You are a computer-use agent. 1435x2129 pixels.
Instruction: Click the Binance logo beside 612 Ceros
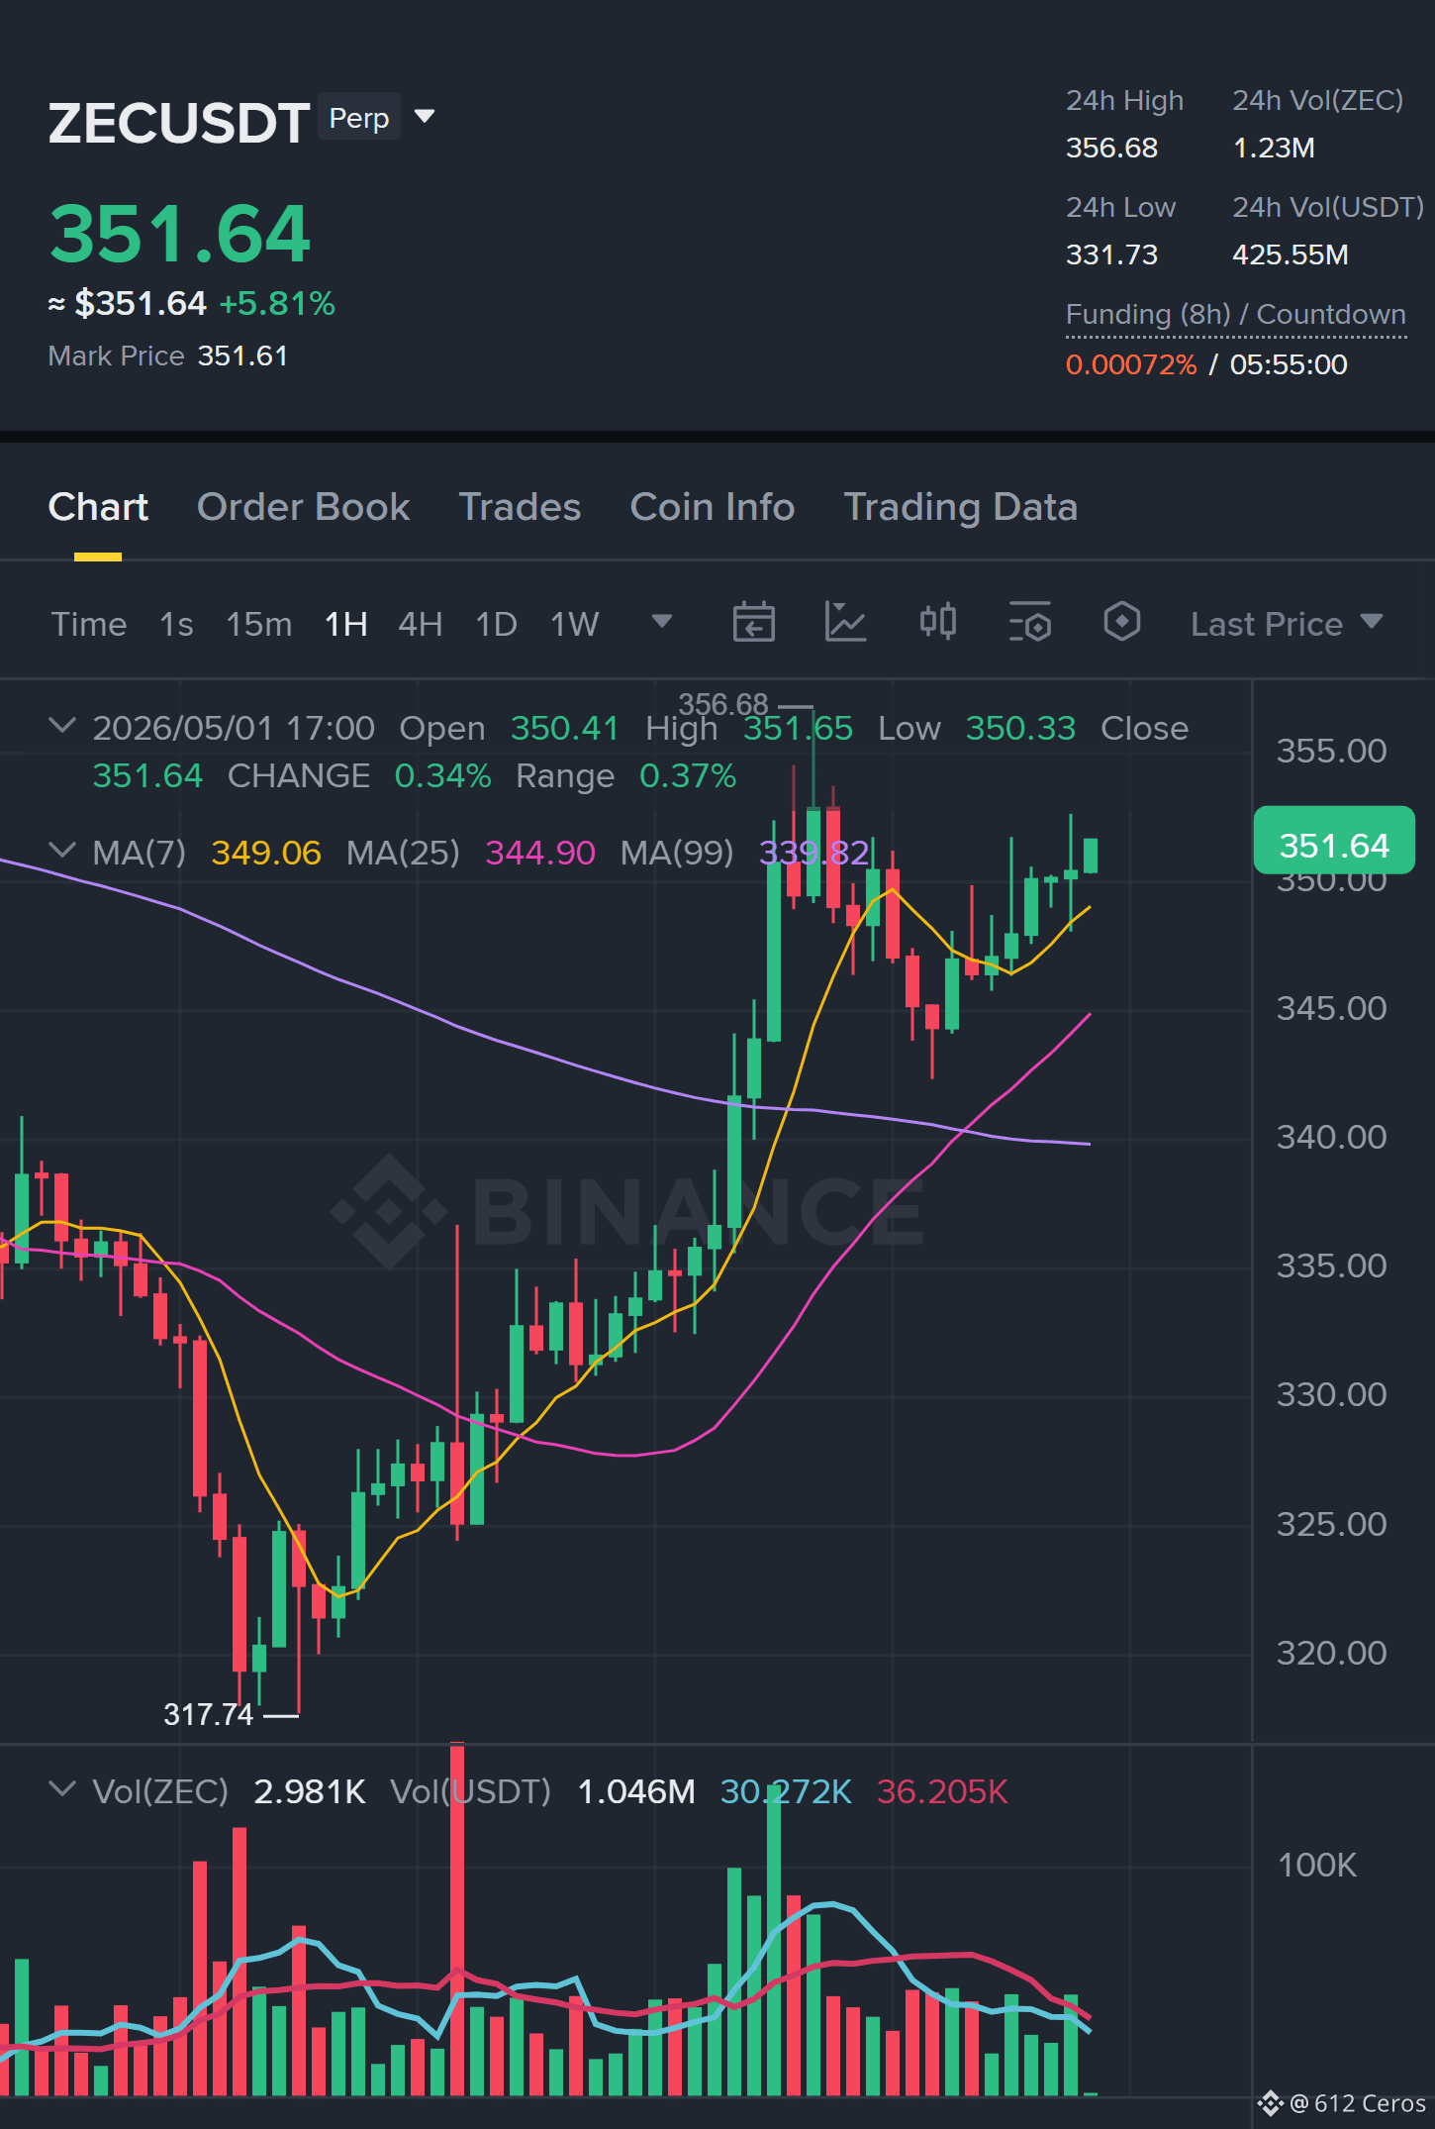click(1270, 2103)
